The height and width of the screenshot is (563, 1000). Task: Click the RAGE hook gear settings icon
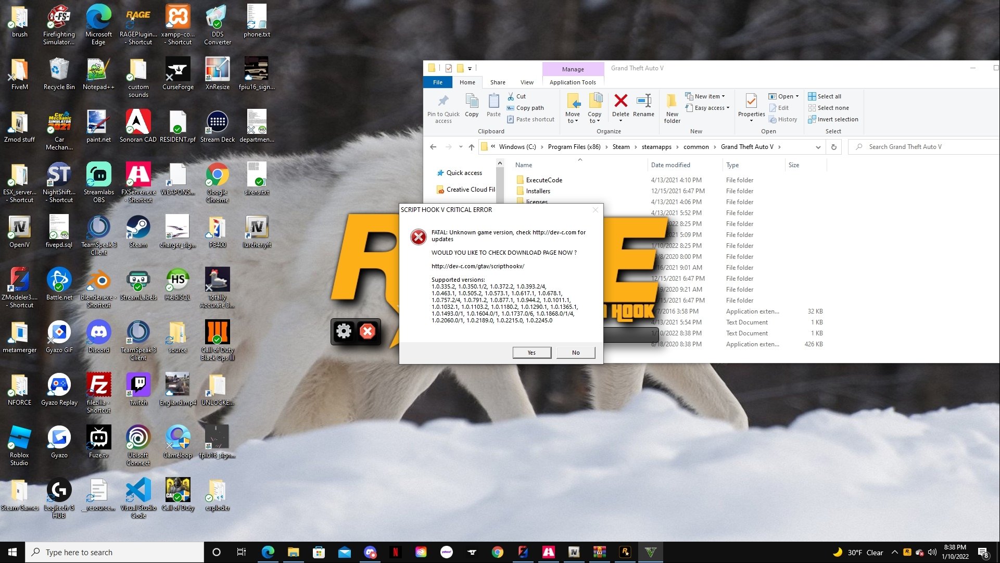pyautogui.click(x=344, y=332)
